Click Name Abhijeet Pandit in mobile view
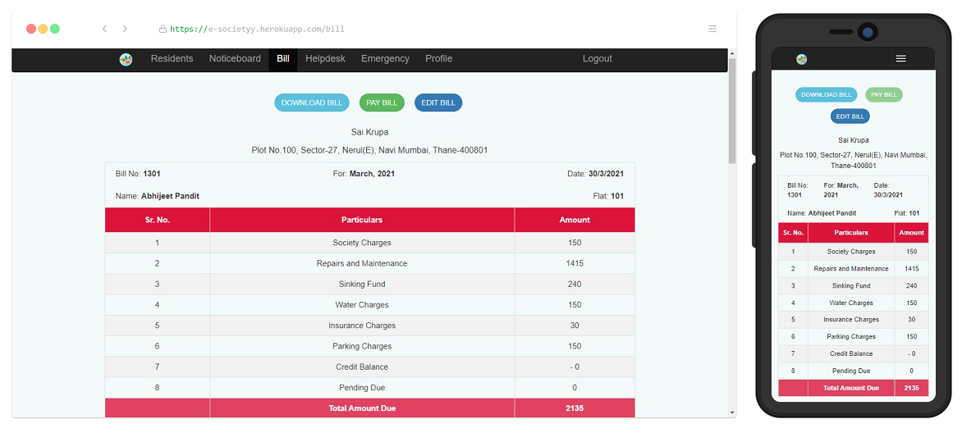Image resolution: width=962 pixels, height=433 pixels. [822, 213]
